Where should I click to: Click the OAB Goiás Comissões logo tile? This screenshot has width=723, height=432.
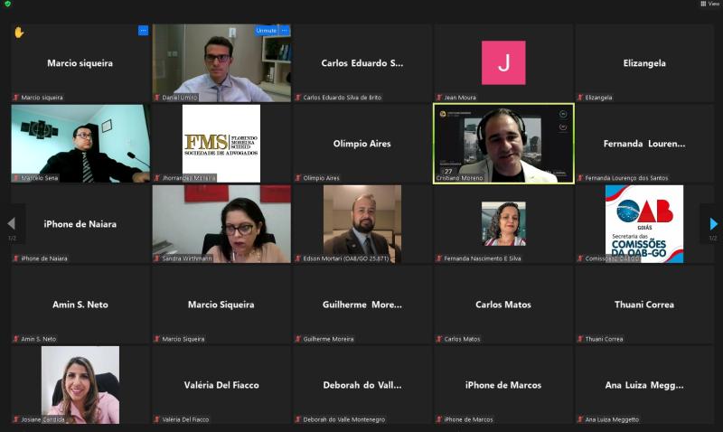(644, 224)
